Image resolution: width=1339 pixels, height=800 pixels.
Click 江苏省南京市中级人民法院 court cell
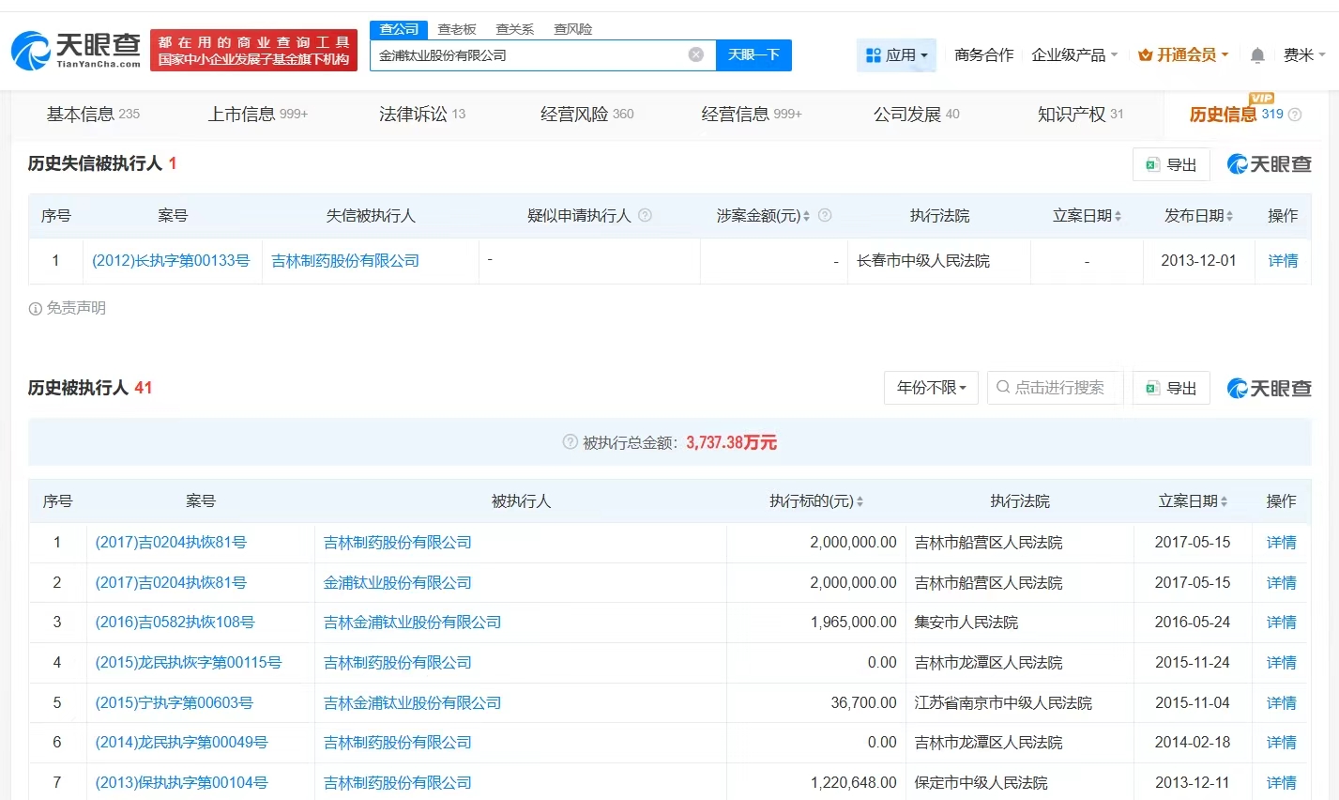[x=1003, y=703]
